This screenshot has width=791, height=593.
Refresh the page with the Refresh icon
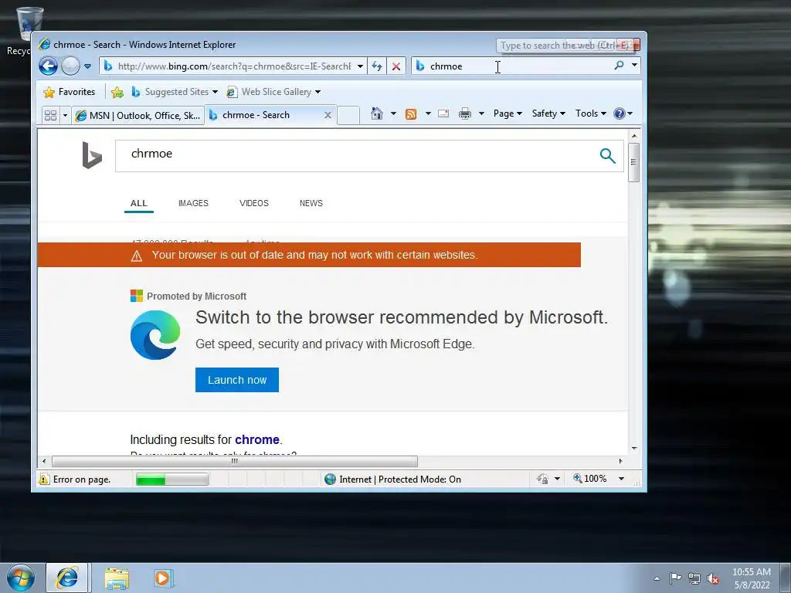377,66
